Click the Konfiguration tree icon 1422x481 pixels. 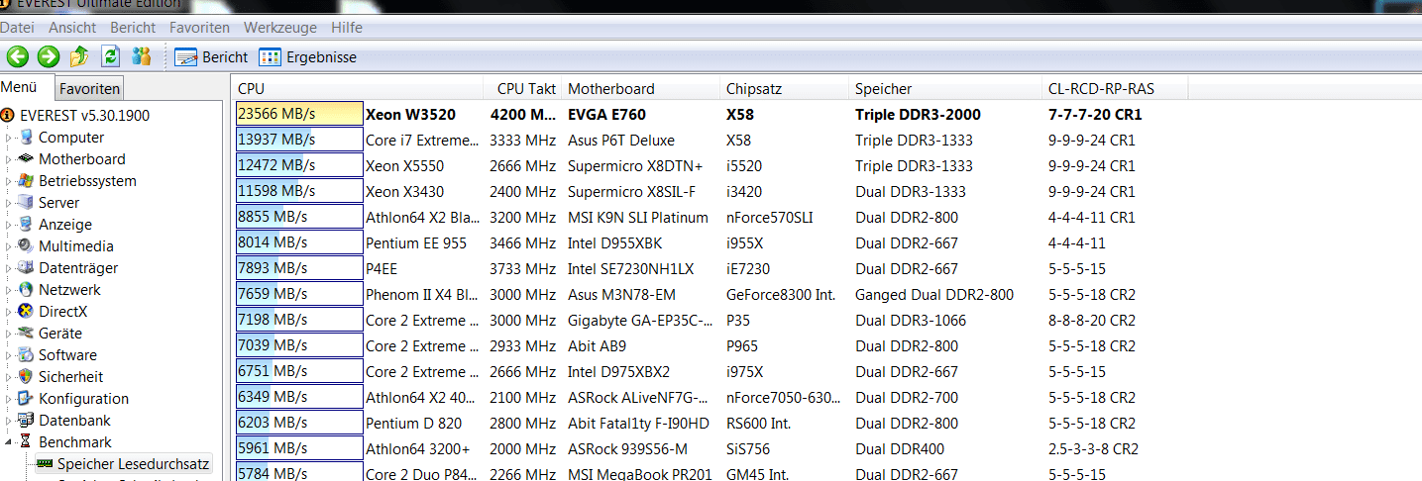pos(26,399)
